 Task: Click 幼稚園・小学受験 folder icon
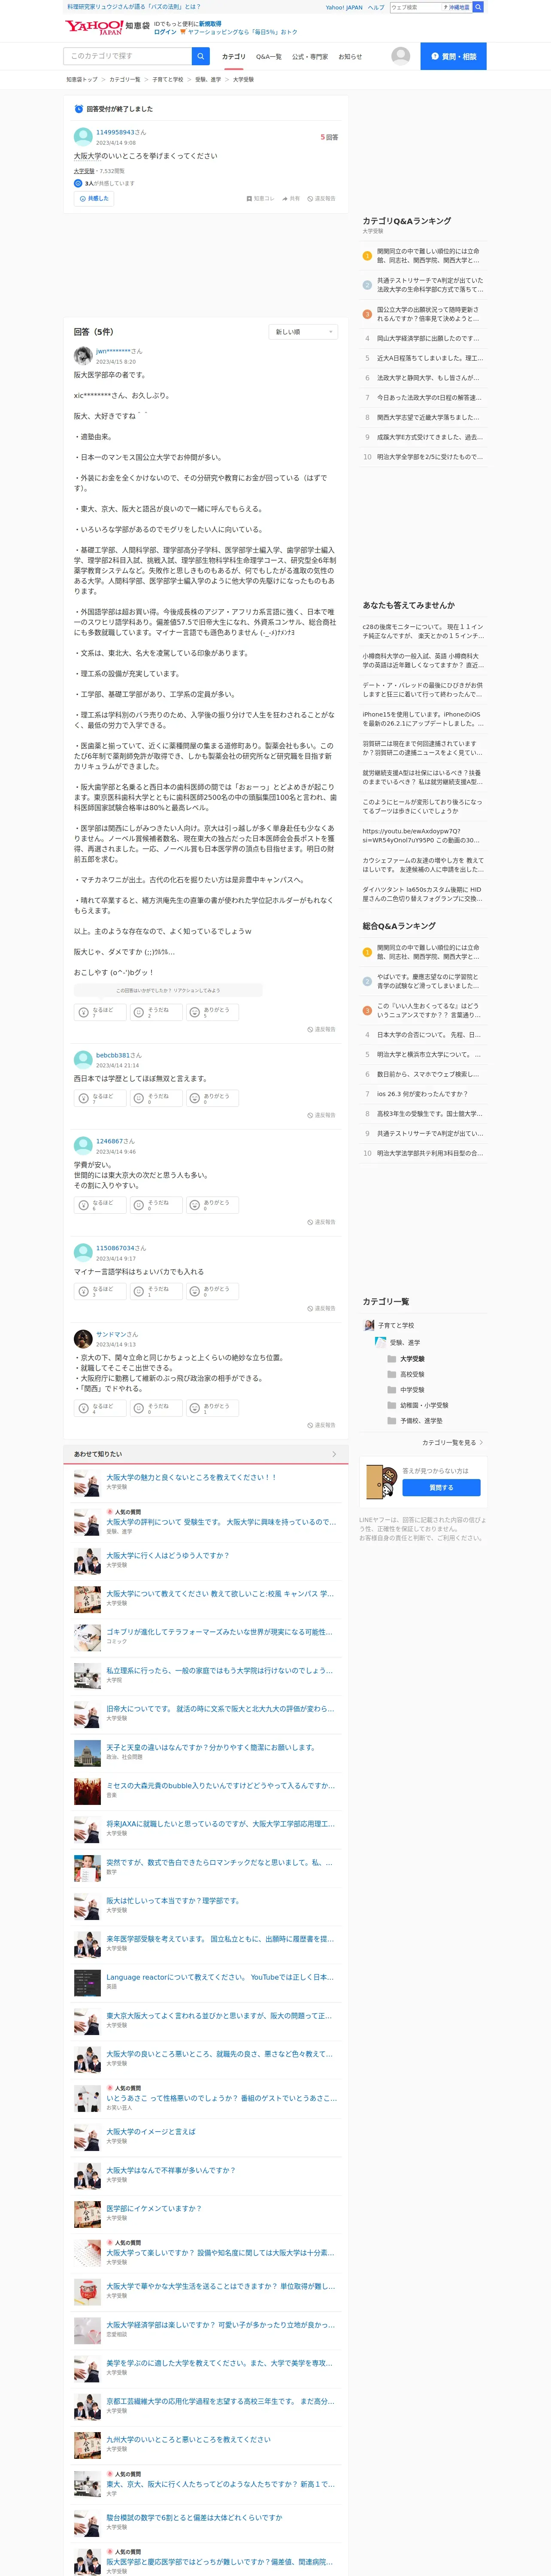(x=392, y=1405)
